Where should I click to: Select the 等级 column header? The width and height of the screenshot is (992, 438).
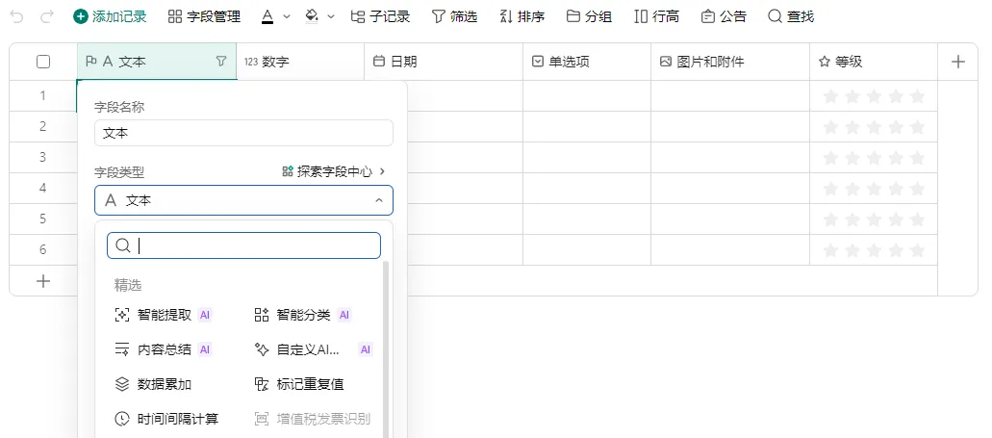point(873,62)
